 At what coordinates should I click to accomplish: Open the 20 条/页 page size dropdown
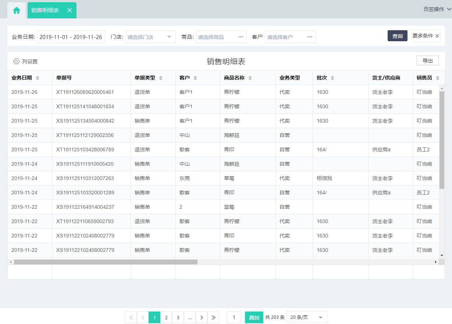pyautogui.click(x=307, y=317)
